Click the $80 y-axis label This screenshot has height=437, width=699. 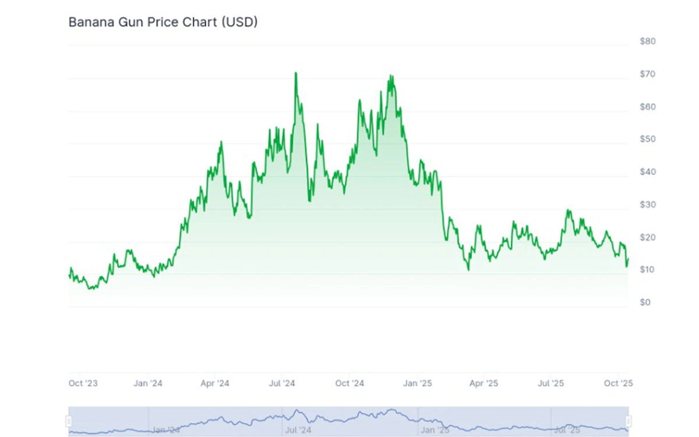click(x=647, y=41)
